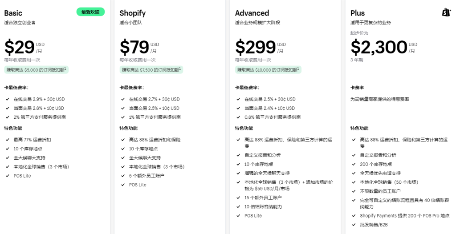Viewport: 456px width, 234px height.
Task: Click Plus 全天候优先电话支持 feature
Action: click(x=380, y=173)
